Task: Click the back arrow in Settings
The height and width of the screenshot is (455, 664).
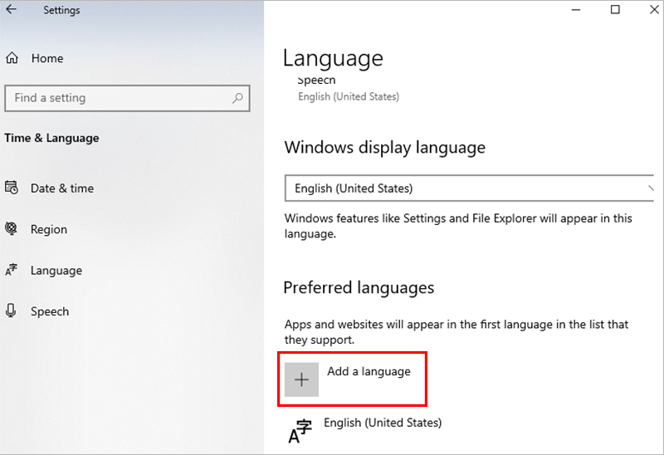Action: 11,9
